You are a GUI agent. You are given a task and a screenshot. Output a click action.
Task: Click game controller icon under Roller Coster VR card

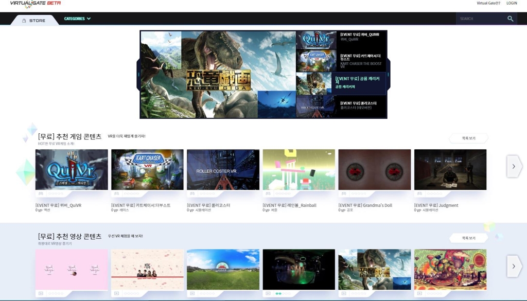point(192,194)
